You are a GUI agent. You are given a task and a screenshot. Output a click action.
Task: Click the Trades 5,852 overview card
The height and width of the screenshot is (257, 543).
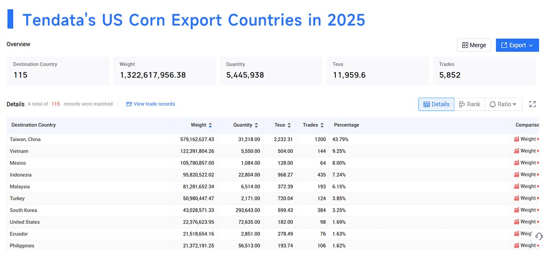[x=484, y=71]
